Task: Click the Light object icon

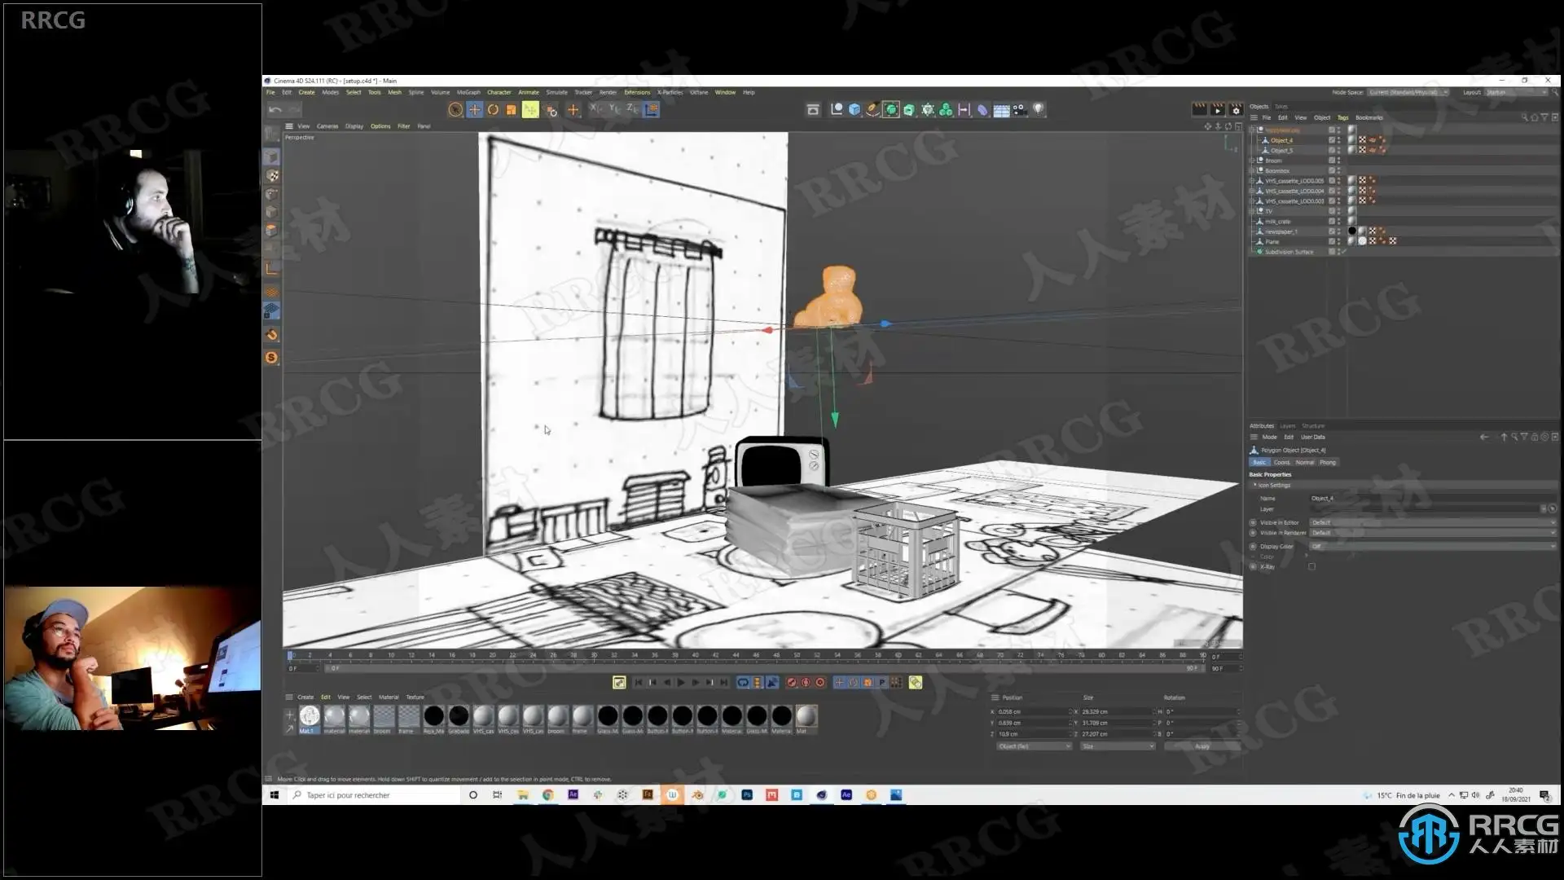Action: (1039, 109)
